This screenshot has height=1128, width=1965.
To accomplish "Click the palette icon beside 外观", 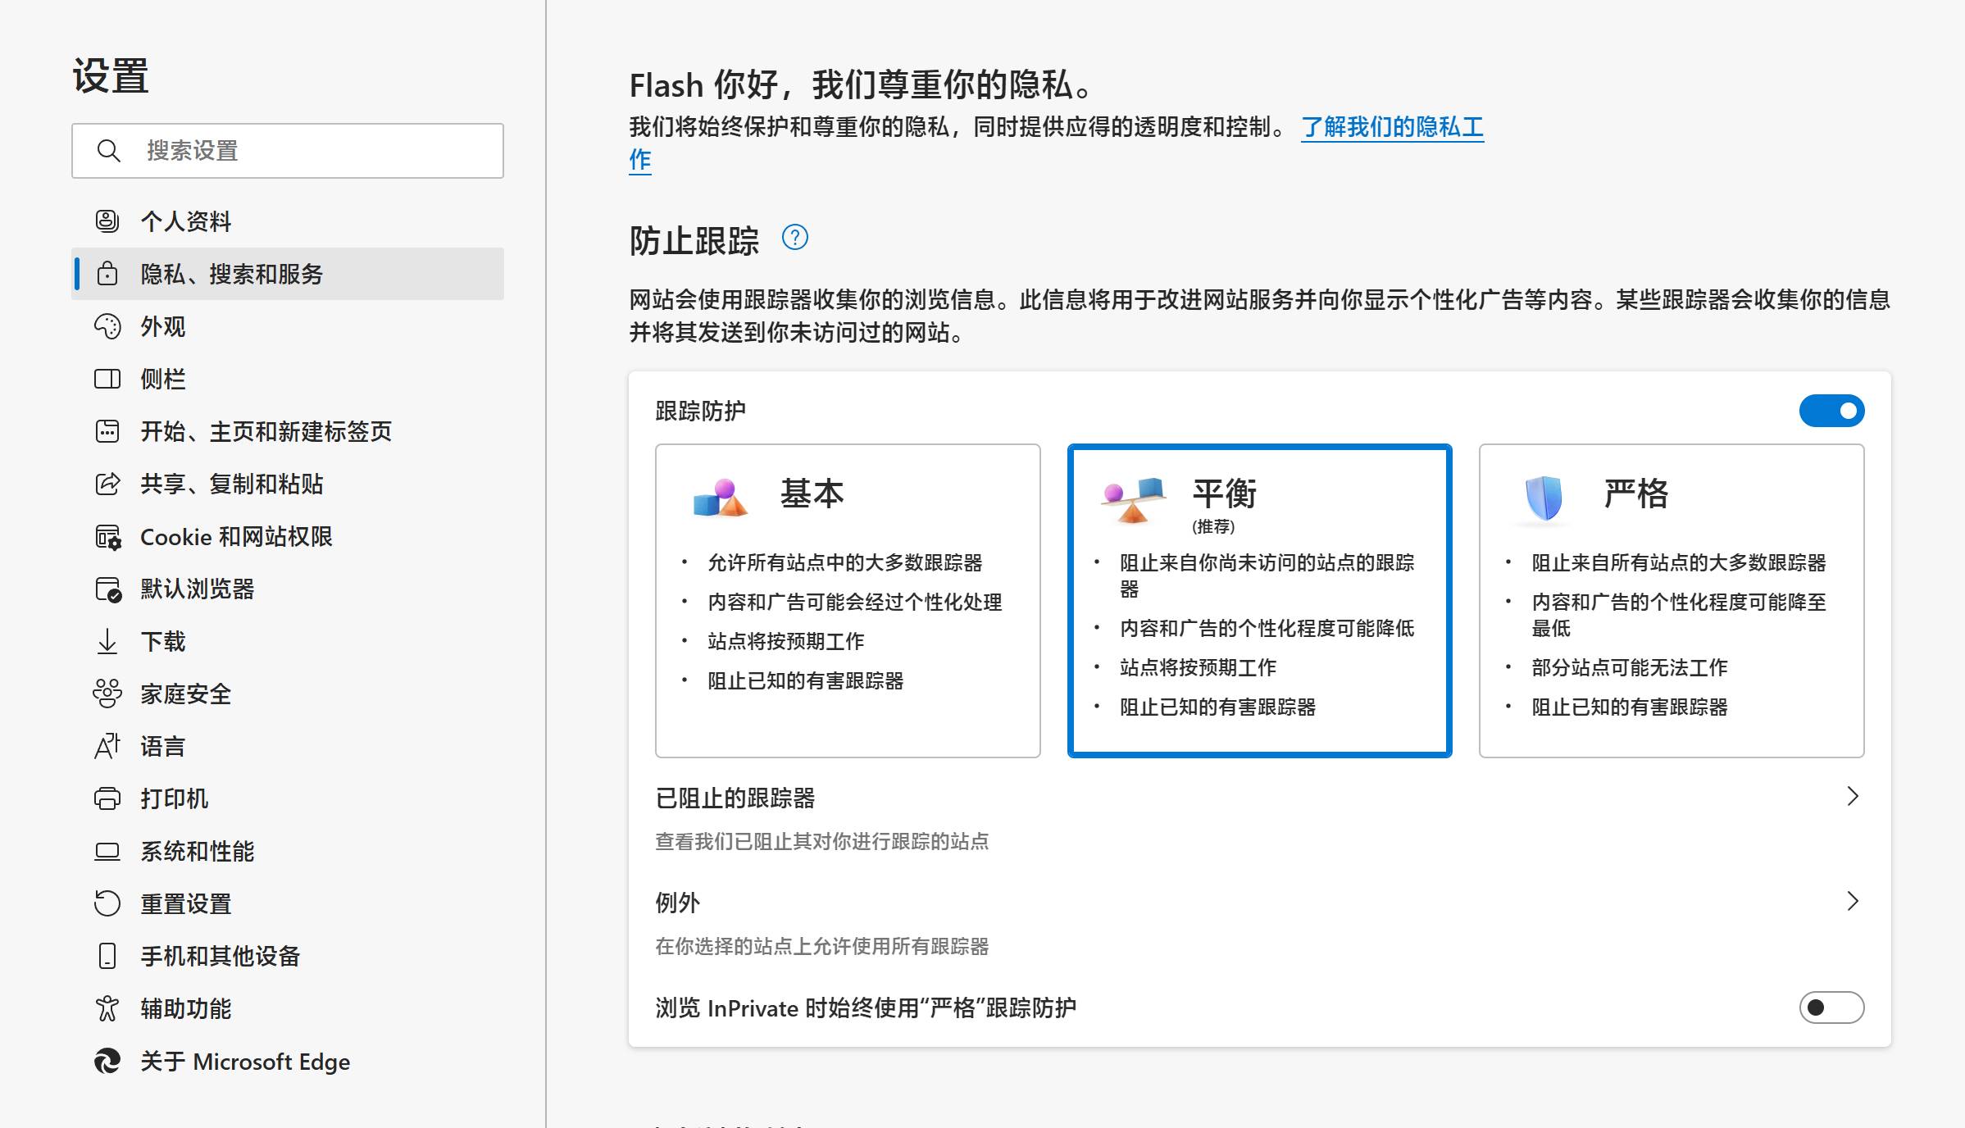I will click(107, 325).
